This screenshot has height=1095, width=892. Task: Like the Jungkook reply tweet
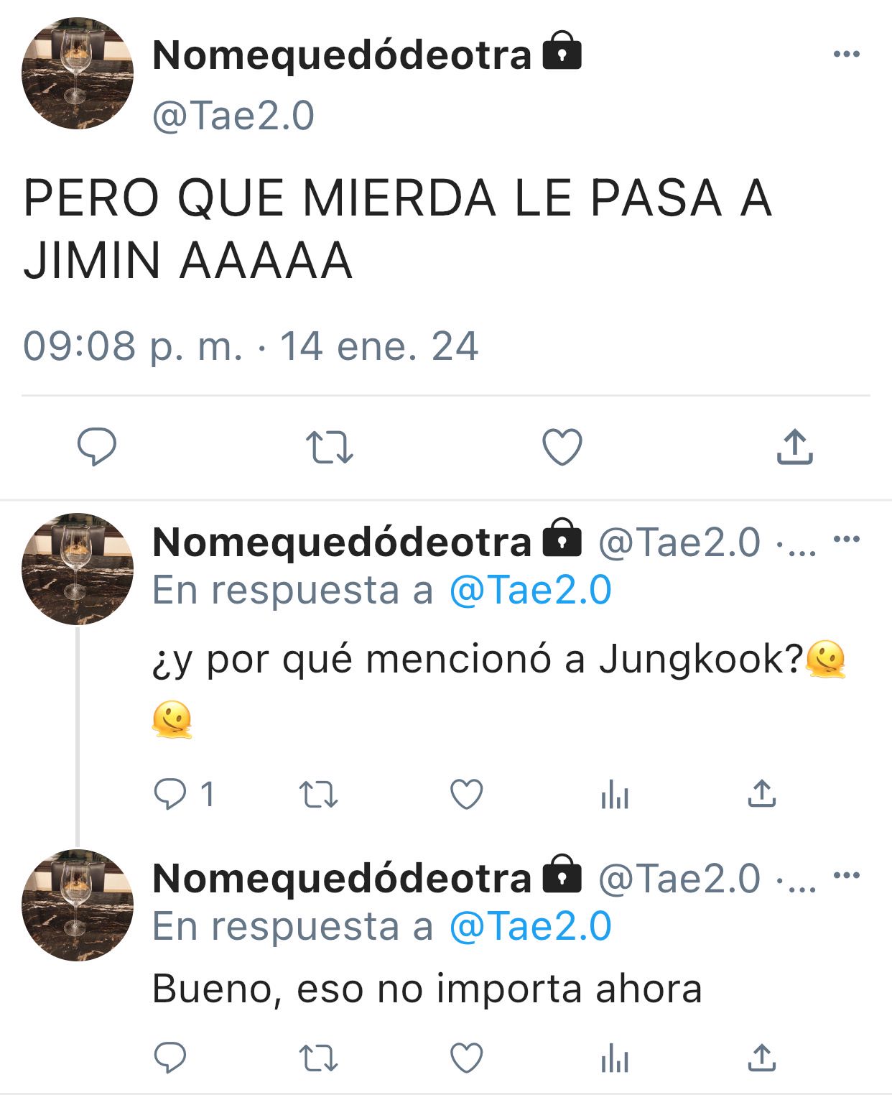[x=466, y=795]
